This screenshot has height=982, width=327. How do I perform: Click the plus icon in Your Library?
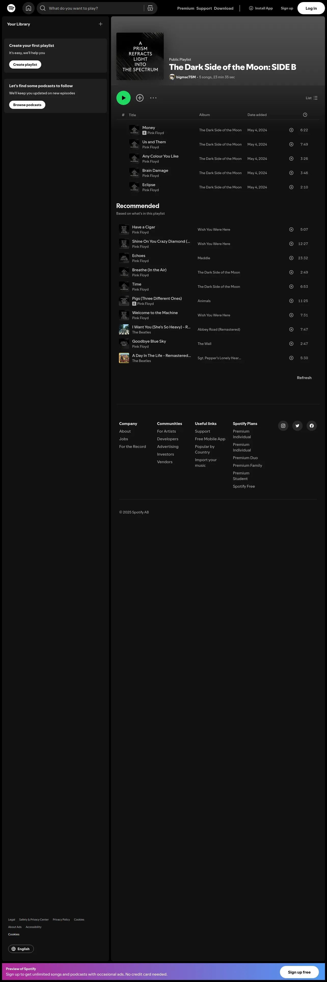tap(101, 24)
